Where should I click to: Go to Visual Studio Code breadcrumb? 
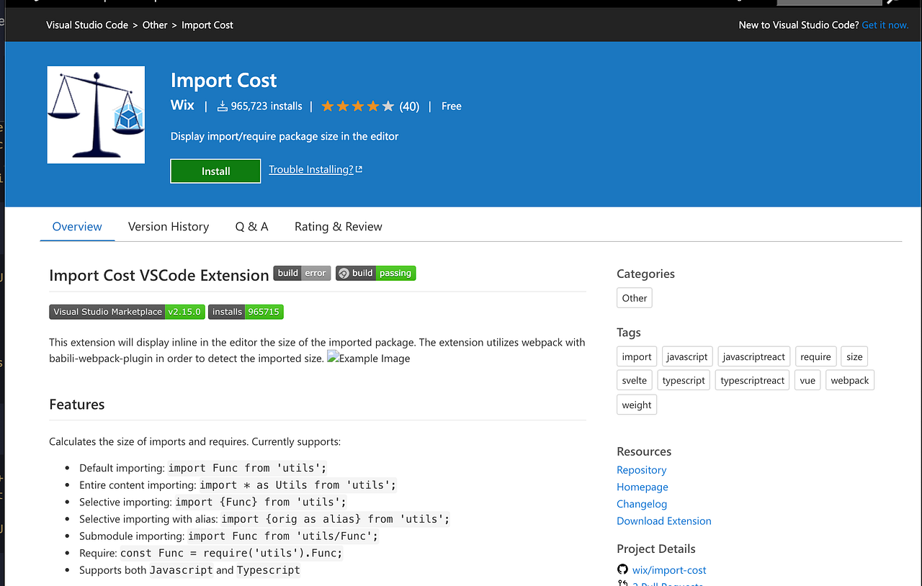(x=87, y=24)
